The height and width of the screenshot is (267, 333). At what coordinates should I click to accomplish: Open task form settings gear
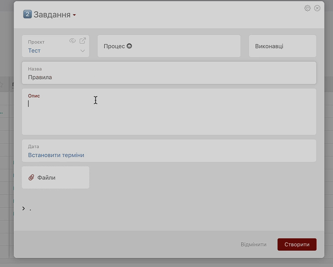pos(307,8)
